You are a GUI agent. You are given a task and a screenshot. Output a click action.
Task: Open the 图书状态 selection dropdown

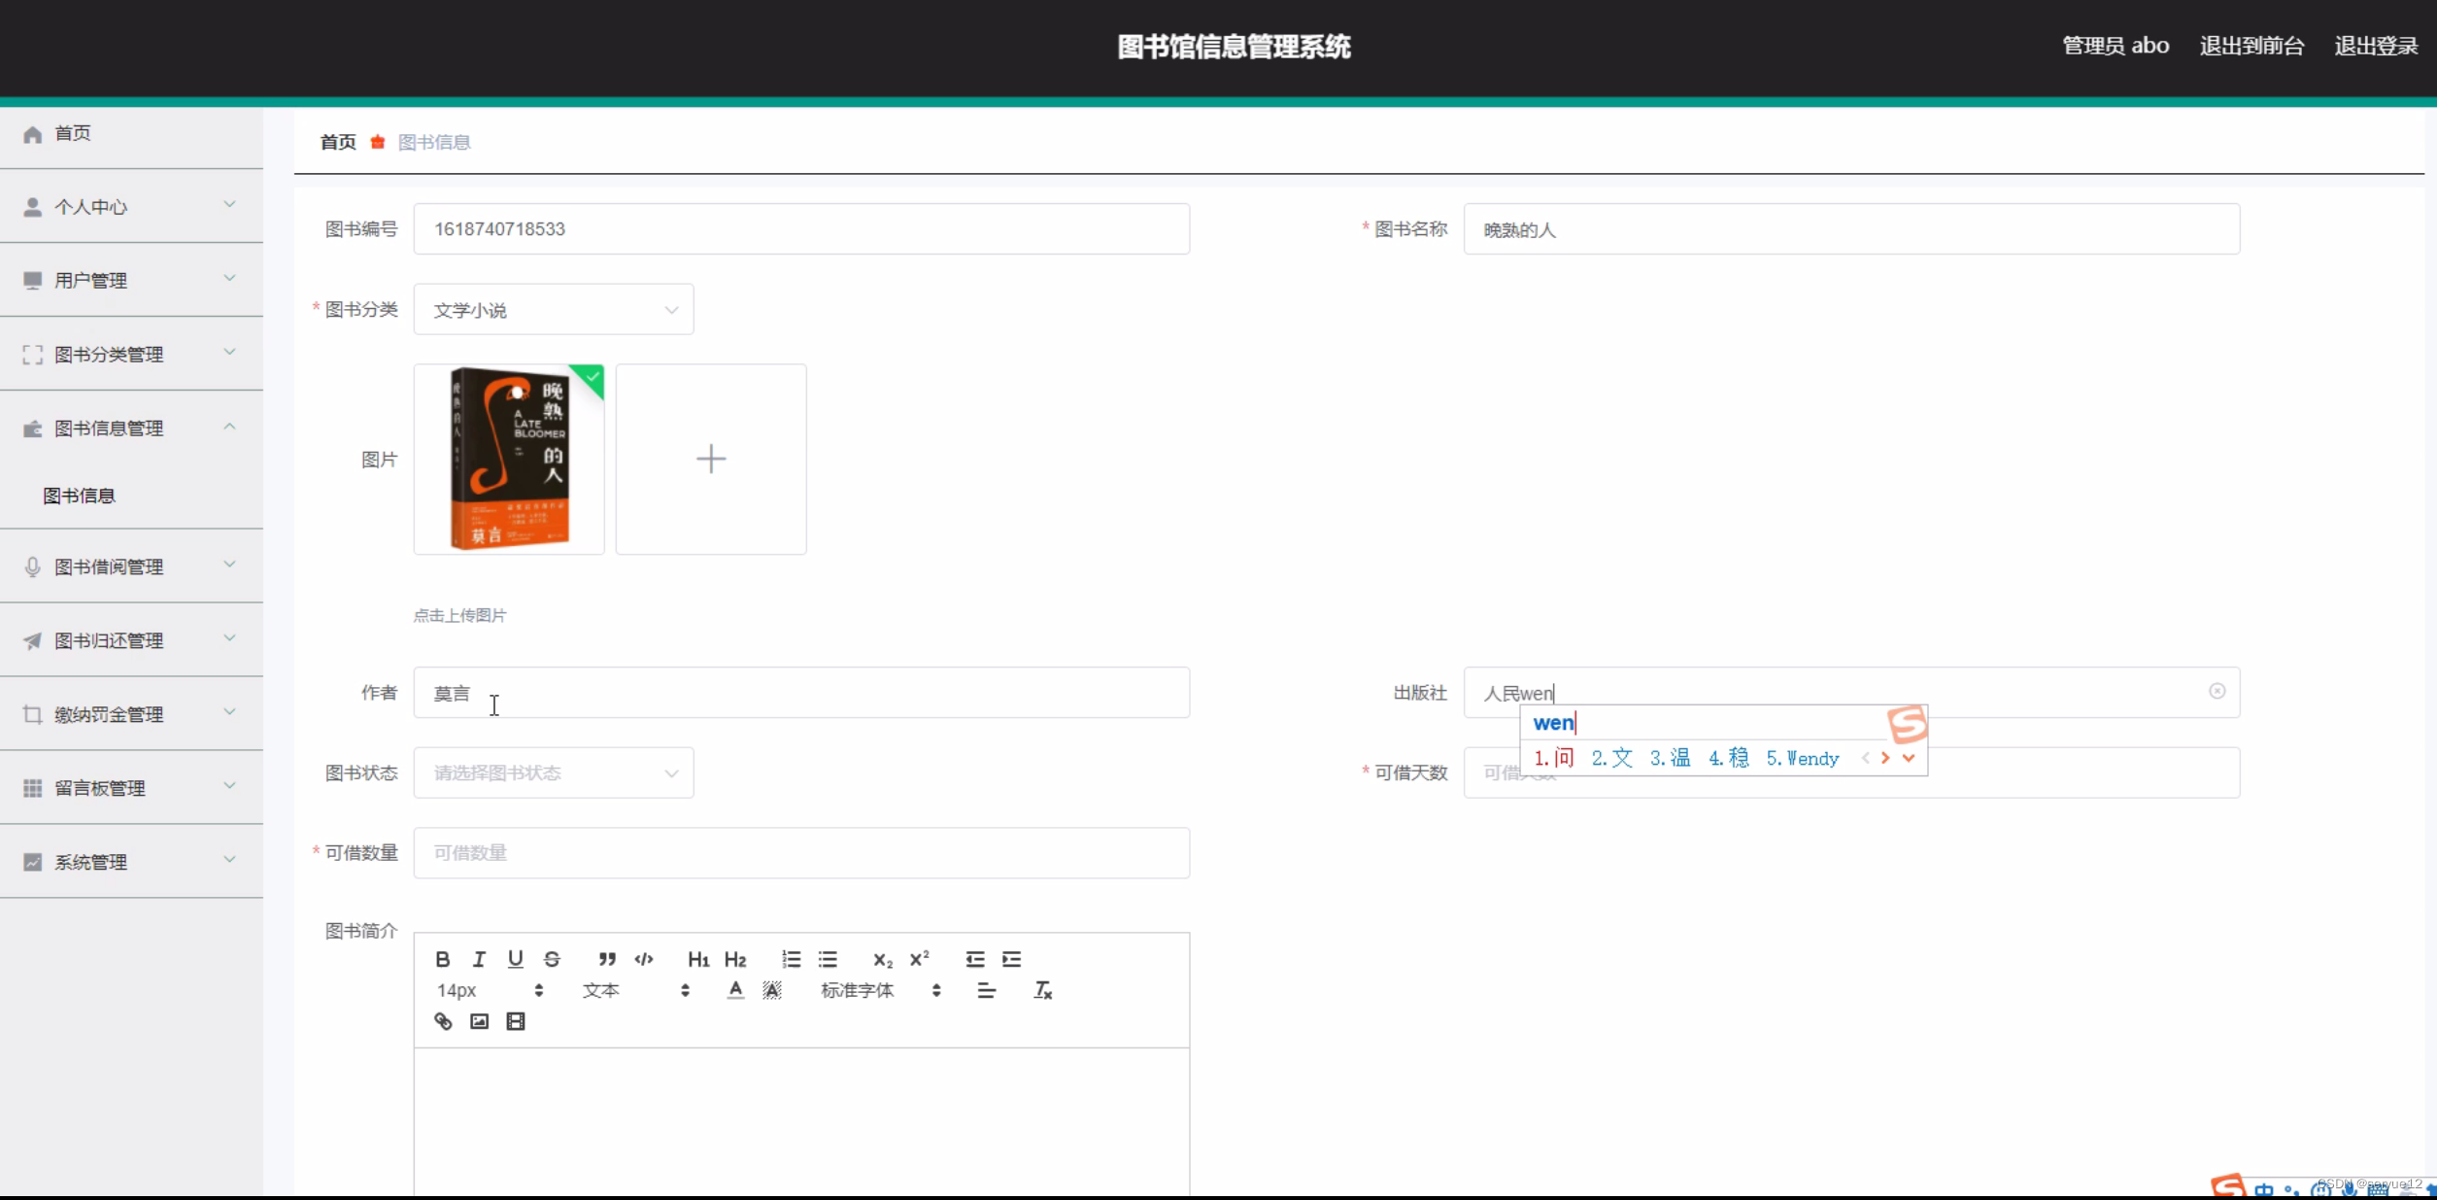pyautogui.click(x=554, y=772)
